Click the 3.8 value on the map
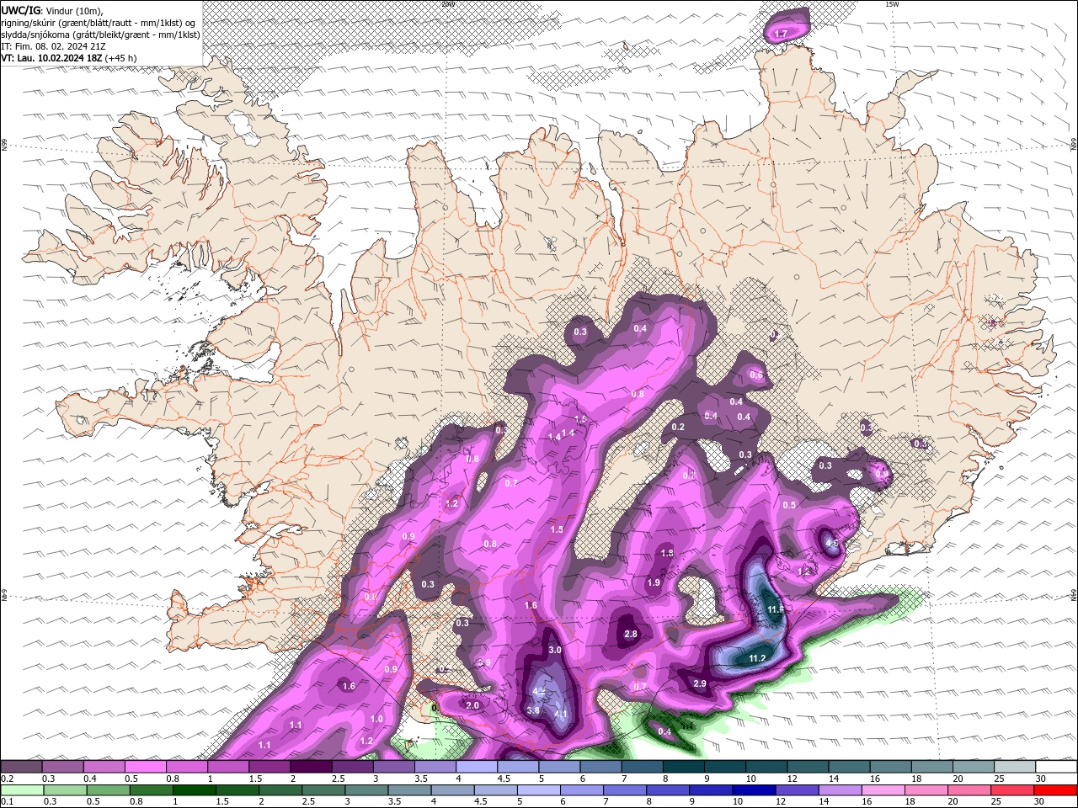This screenshot has height=808, width=1078. coord(533,710)
